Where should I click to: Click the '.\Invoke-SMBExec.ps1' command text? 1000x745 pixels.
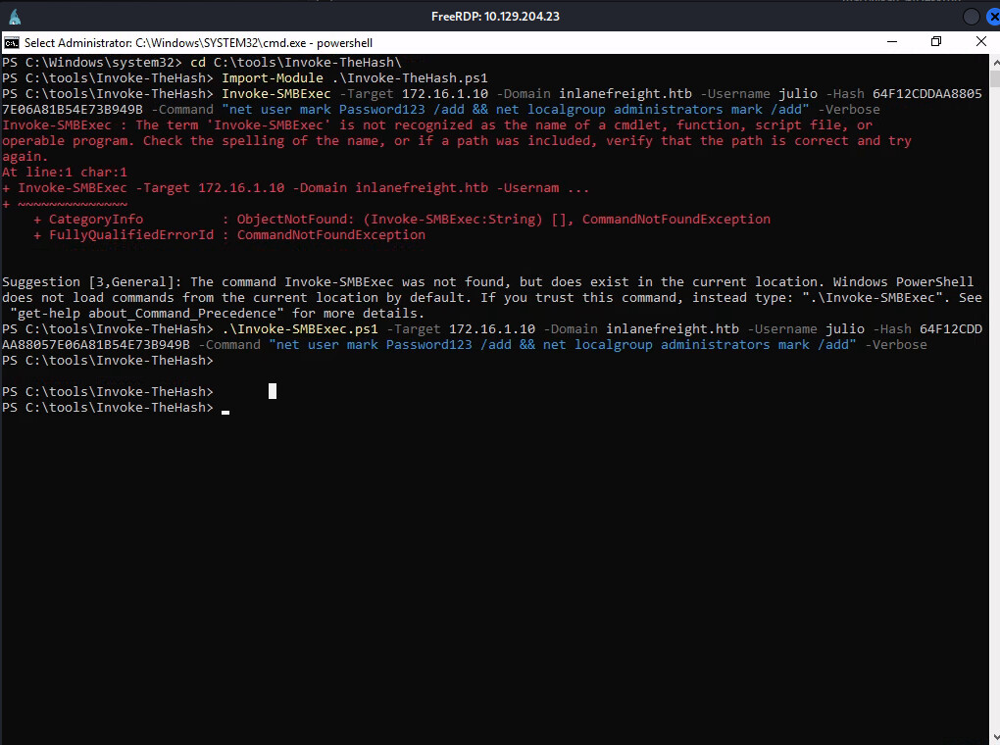pos(300,329)
